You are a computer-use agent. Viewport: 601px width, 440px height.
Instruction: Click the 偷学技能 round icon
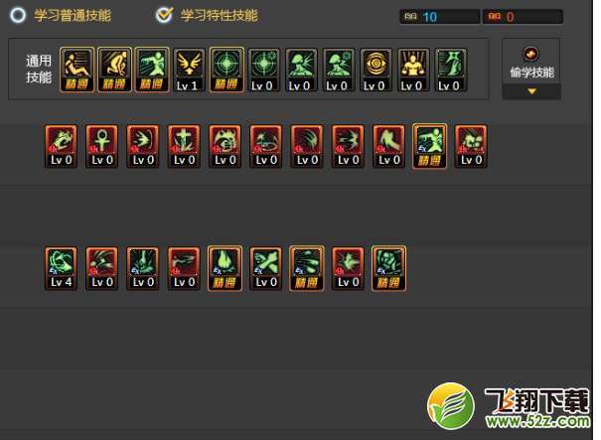coord(530,54)
